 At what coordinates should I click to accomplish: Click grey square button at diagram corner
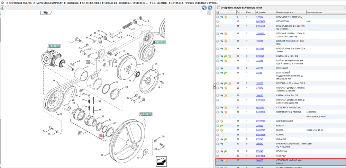209,12
